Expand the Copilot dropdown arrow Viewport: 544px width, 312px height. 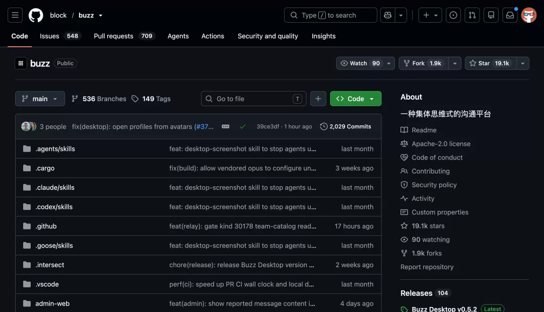(x=401, y=15)
